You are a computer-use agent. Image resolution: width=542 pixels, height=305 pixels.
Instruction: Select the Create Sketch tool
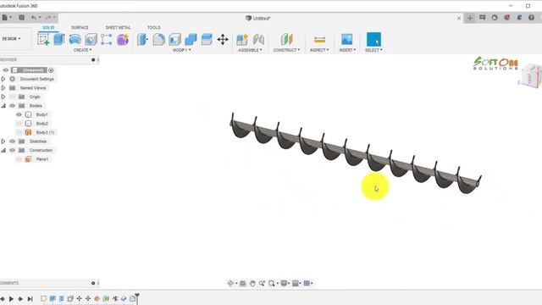[43, 40]
